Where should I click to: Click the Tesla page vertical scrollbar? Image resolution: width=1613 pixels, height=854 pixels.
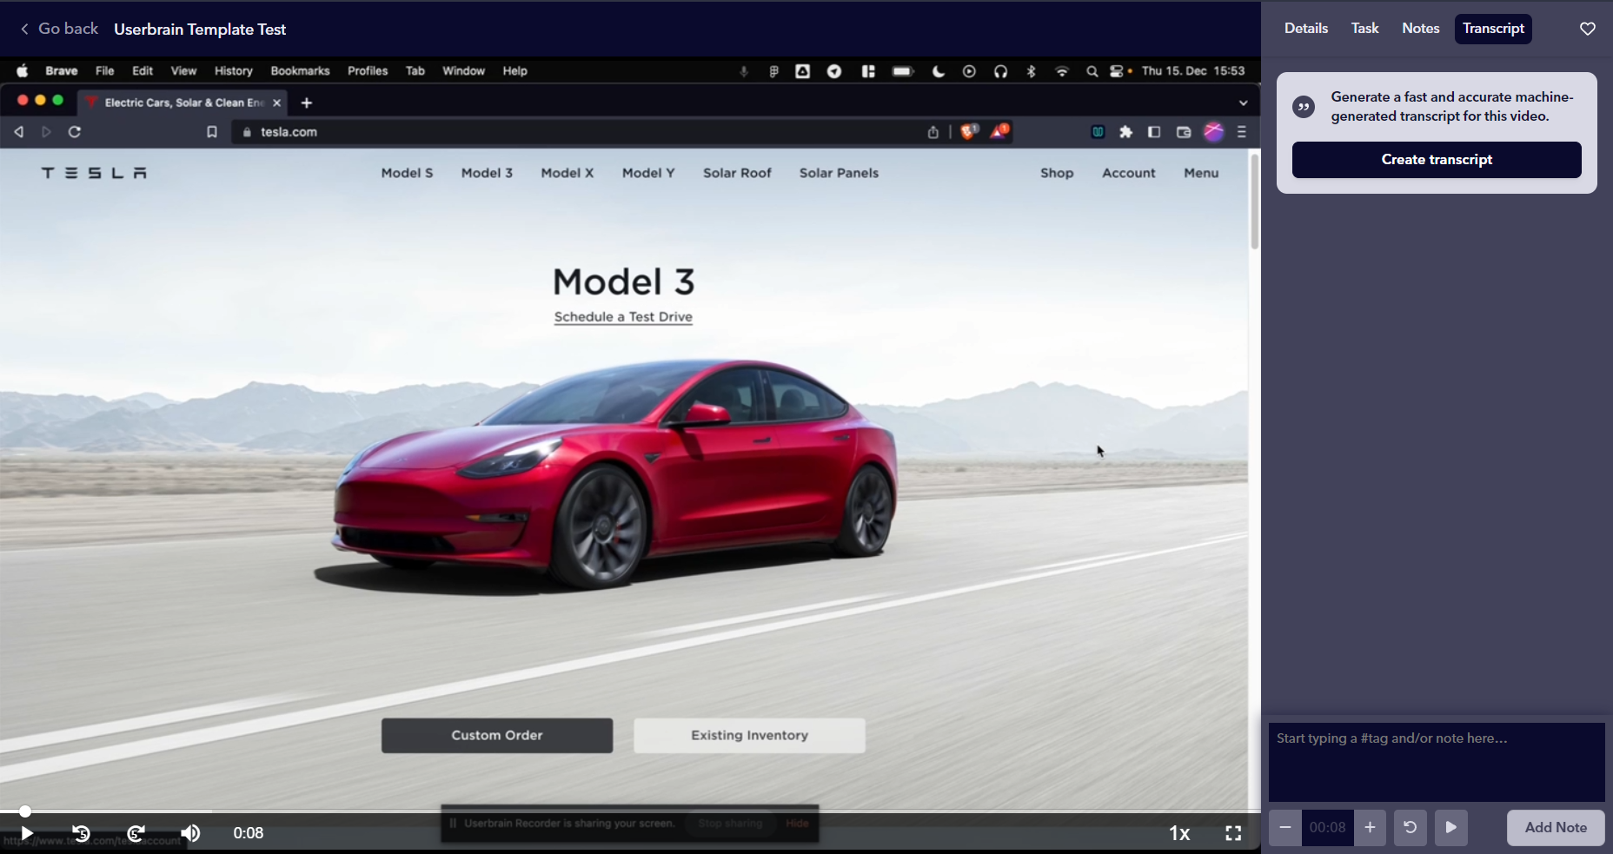click(x=1254, y=202)
